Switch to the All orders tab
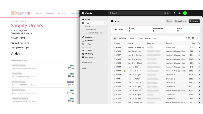 [115, 38]
